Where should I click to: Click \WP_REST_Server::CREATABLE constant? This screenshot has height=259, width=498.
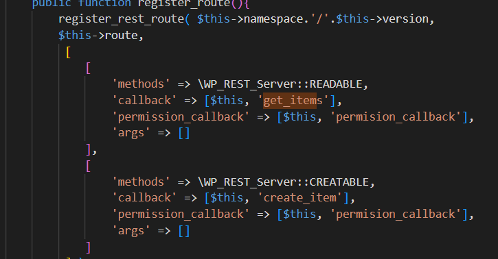(283, 182)
